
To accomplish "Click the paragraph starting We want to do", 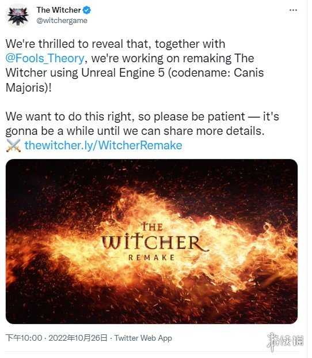I will (x=142, y=124).
